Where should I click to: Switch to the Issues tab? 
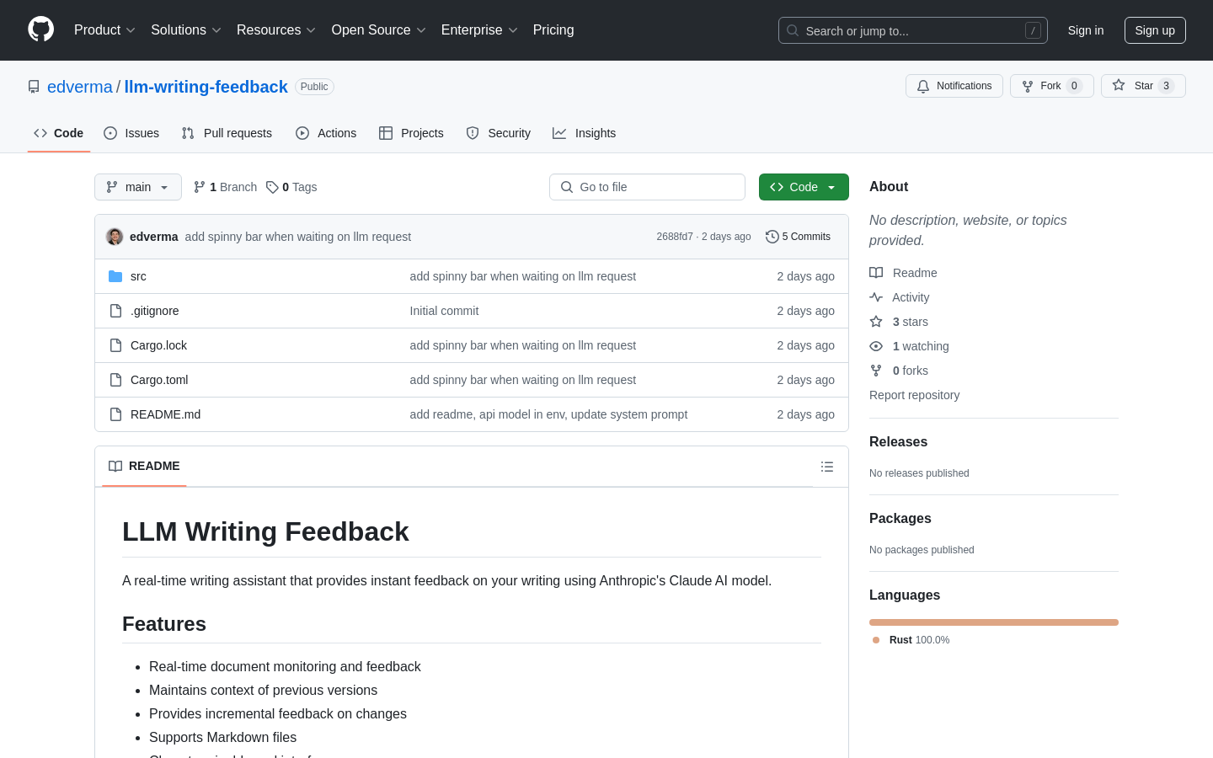pos(131,133)
